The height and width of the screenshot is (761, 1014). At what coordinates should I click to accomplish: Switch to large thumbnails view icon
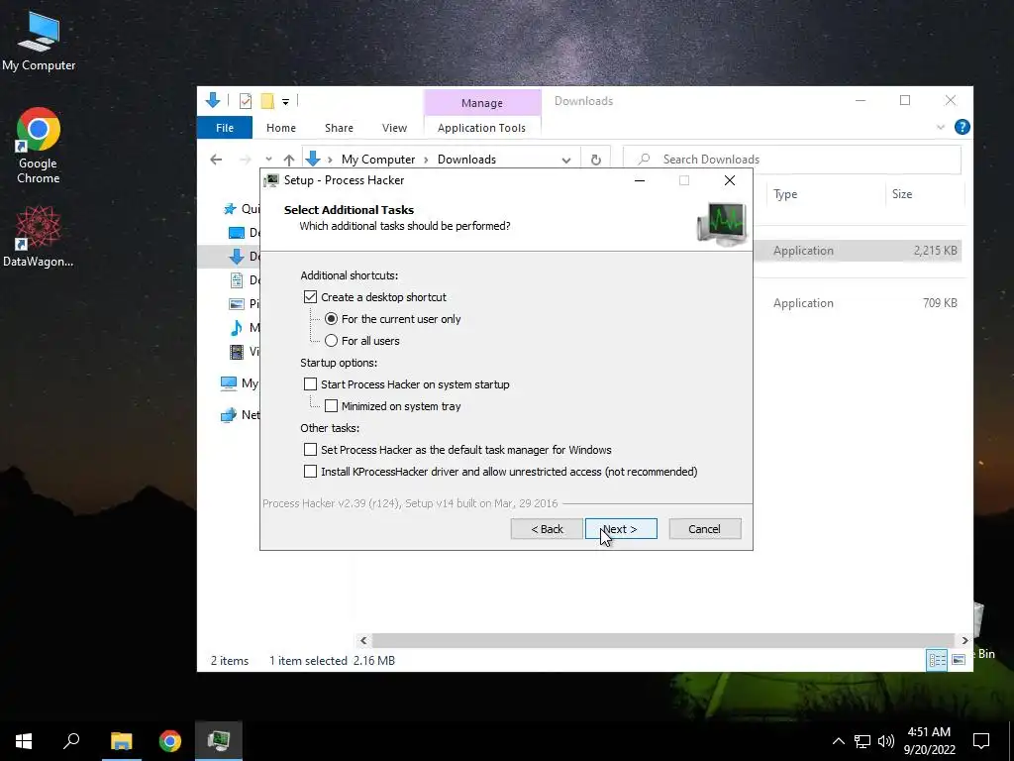(x=959, y=659)
